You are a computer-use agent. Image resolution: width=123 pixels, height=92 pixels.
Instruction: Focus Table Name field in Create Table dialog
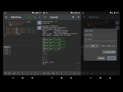(x=100, y=39)
